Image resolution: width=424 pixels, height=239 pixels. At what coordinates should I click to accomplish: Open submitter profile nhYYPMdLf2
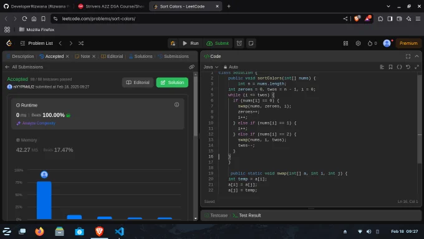point(24,87)
